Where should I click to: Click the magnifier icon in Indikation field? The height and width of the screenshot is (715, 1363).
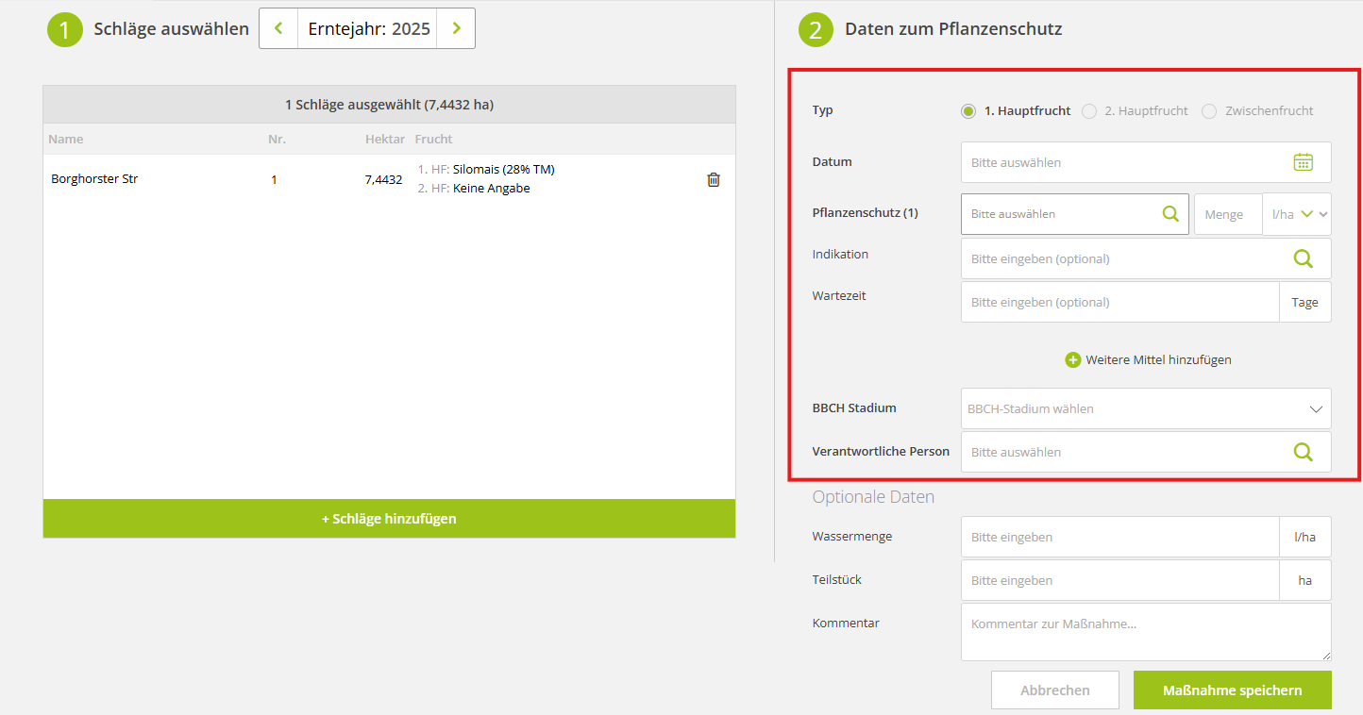coord(1303,258)
